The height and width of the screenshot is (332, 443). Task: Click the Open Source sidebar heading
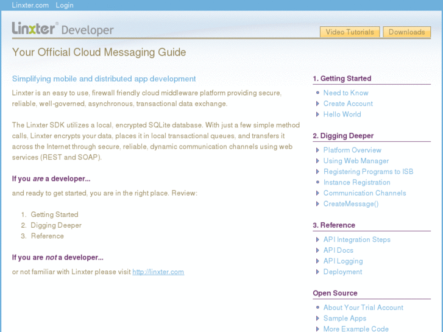[x=335, y=293]
